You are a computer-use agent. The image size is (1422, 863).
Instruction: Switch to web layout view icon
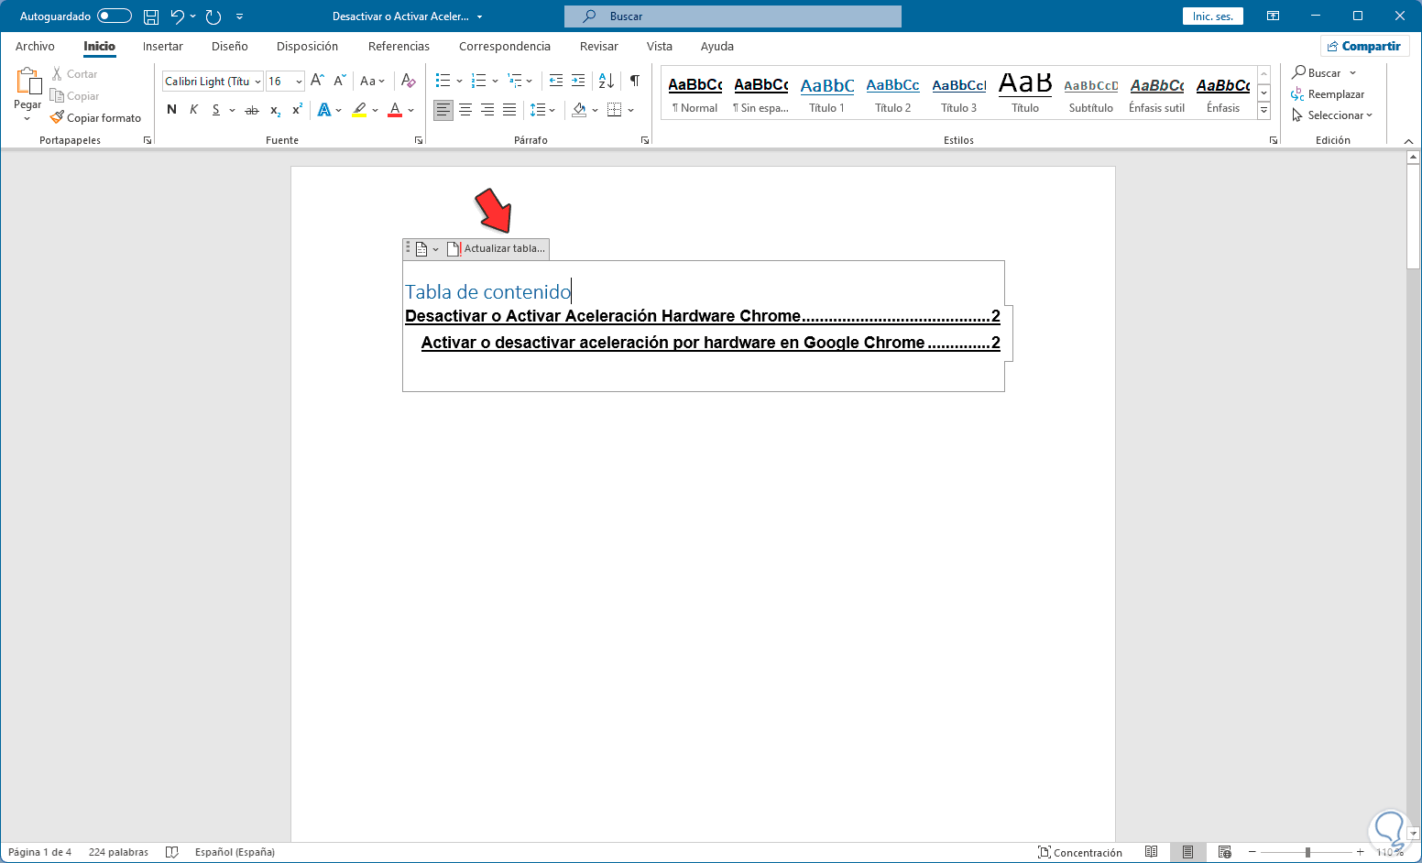click(x=1224, y=852)
